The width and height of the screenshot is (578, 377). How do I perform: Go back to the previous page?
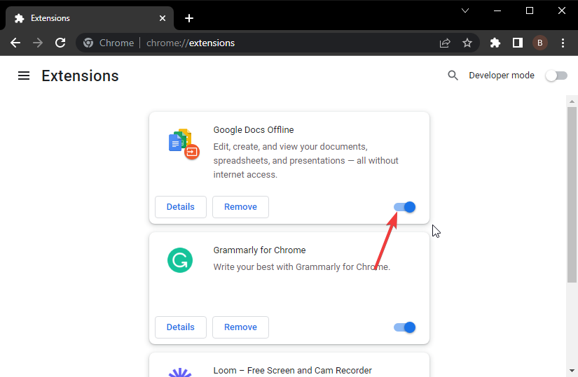point(15,43)
